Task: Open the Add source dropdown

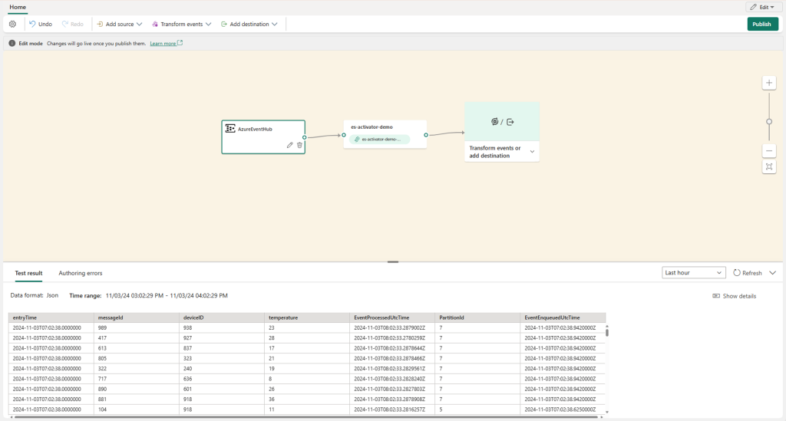Action: coord(119,24)
